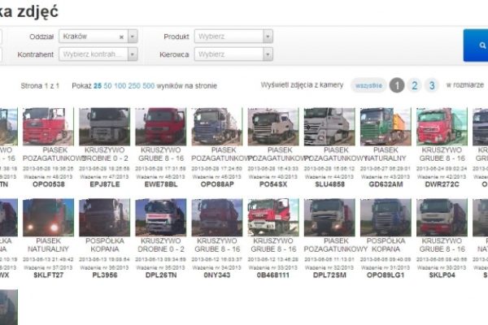Click 'PIASEK NATURALNY' above GD632AM
This screenshot has width=488, height=325.
386,154
